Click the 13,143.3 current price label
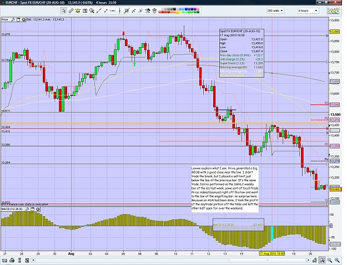This screenshot has width=347, height=265. 336,189
